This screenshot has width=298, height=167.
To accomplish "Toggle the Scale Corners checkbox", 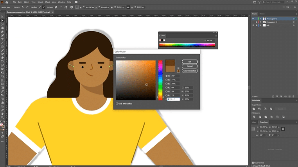I will [253, 162].
